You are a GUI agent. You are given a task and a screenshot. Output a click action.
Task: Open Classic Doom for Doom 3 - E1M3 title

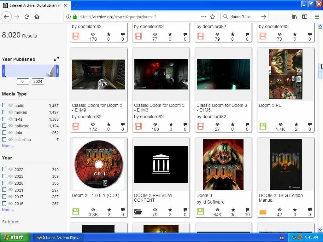159,108
